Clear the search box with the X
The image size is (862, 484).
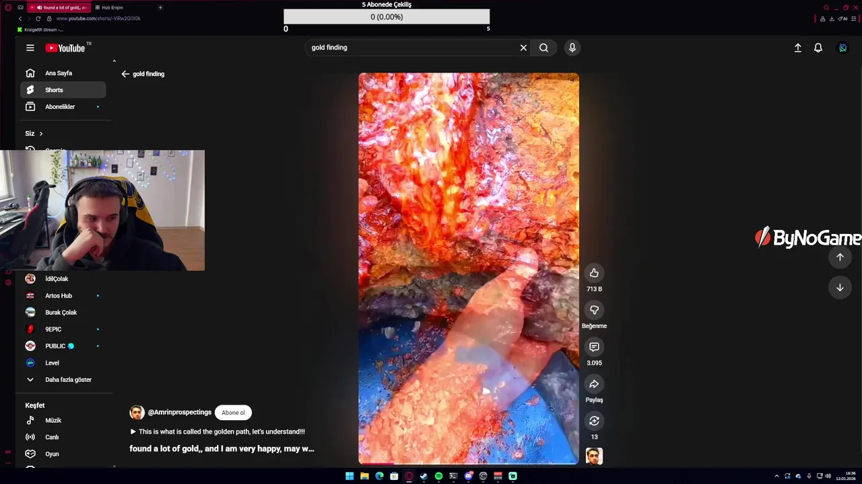(x=523, y=48)
